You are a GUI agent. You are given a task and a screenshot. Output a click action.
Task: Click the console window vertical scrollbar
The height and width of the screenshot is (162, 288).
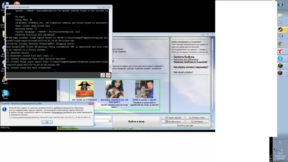(110, 40)
